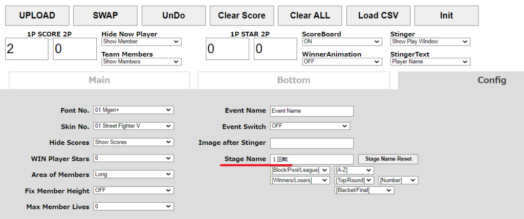Expand the Hide Scores dropdown
The width and height of the screenshot is (524, 219).
pyautogui.click(x=134, y=142)
